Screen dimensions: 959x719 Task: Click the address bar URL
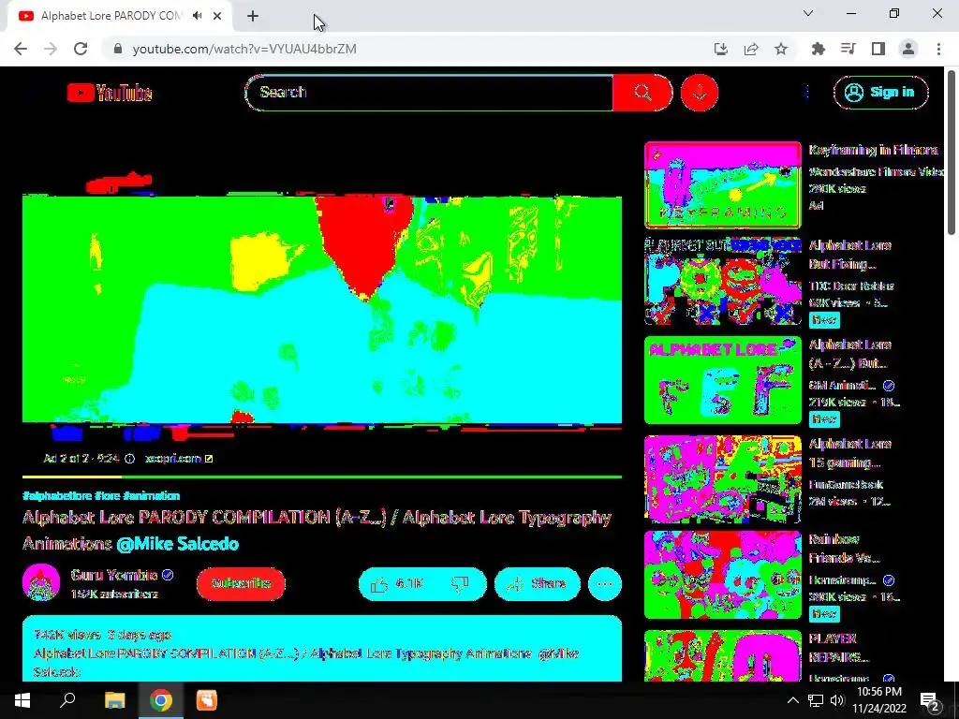click(x=244, y=49)
